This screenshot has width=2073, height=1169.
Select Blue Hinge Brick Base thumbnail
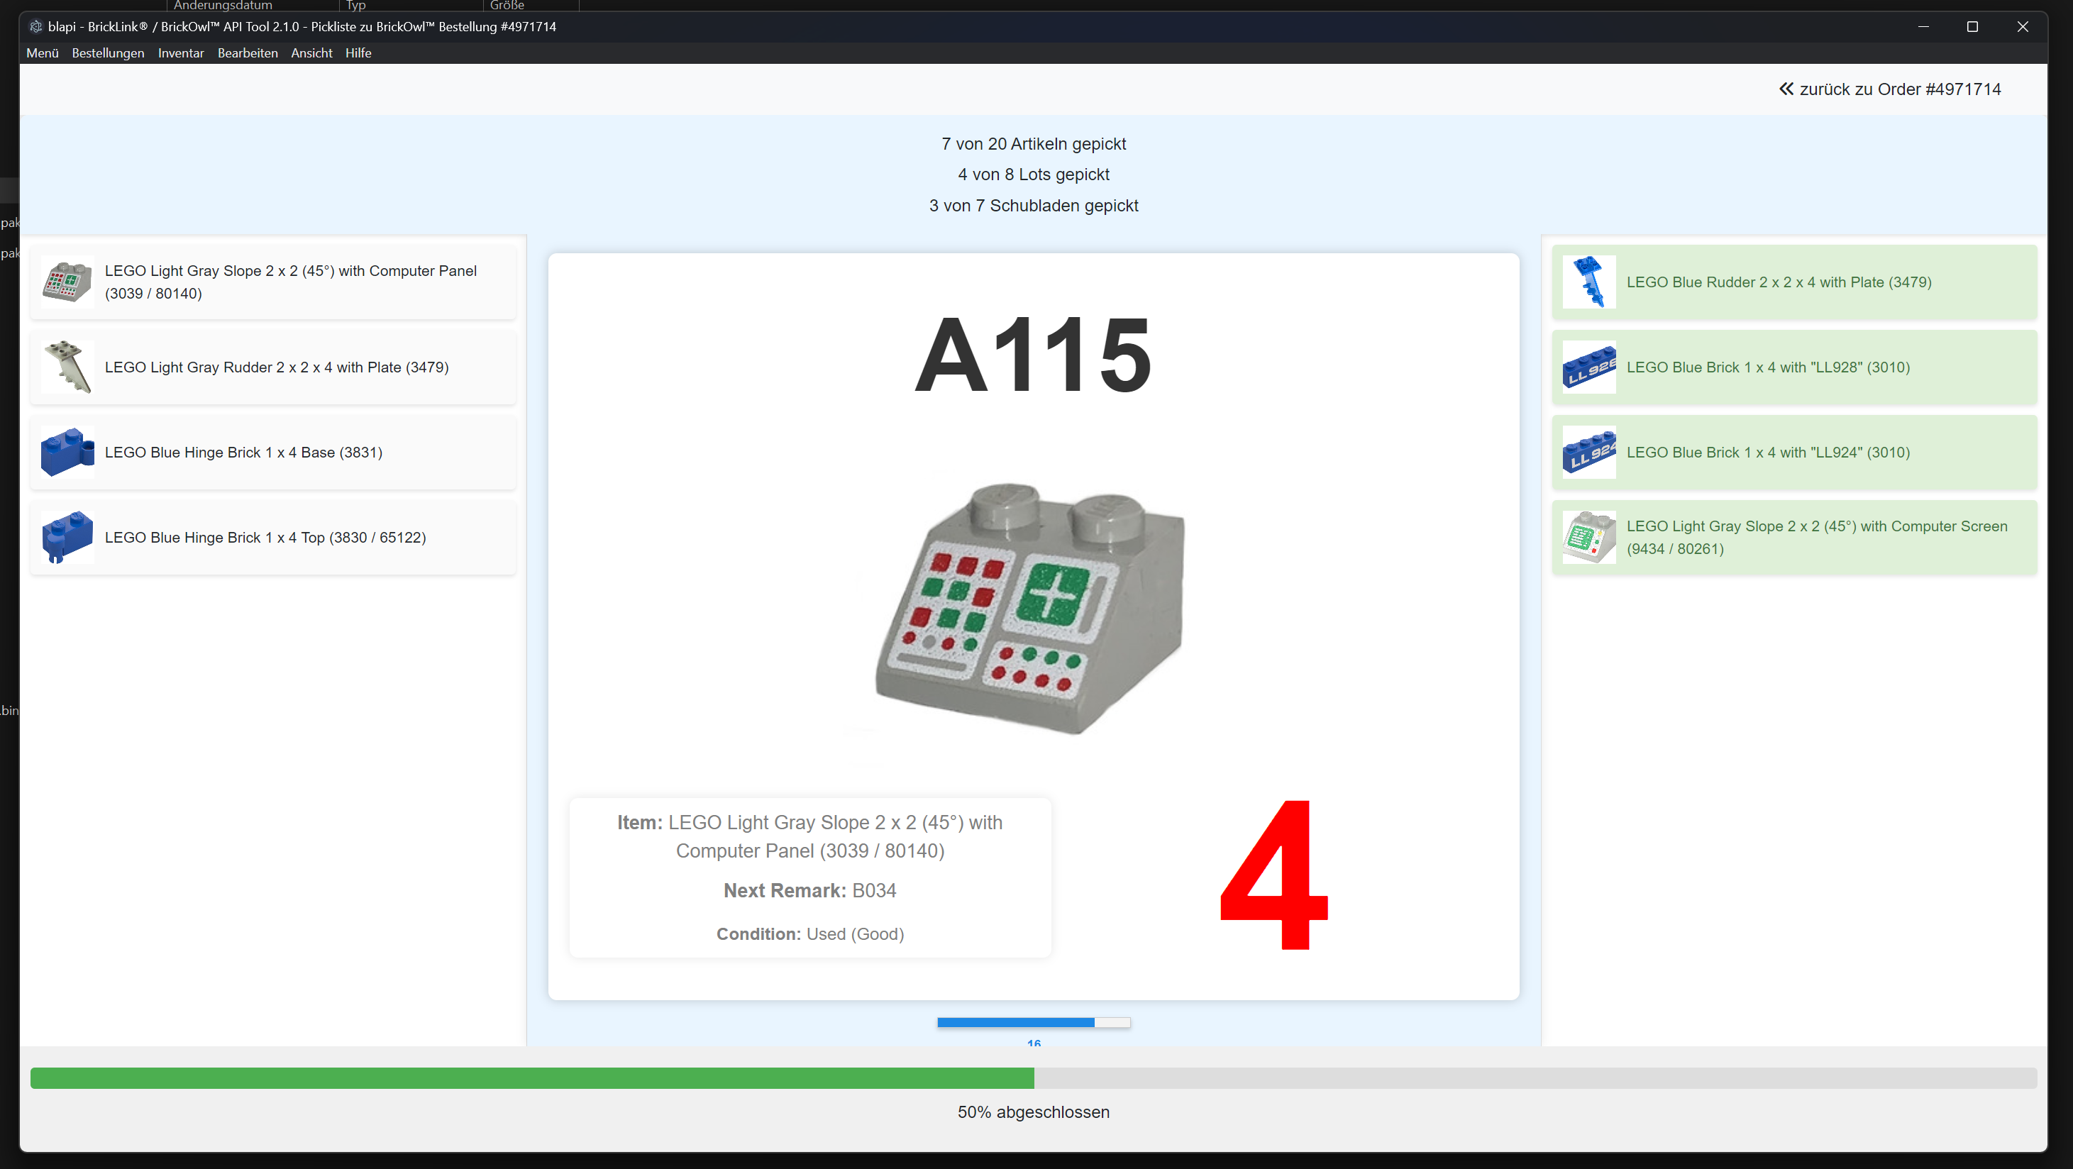coord(67,452)
